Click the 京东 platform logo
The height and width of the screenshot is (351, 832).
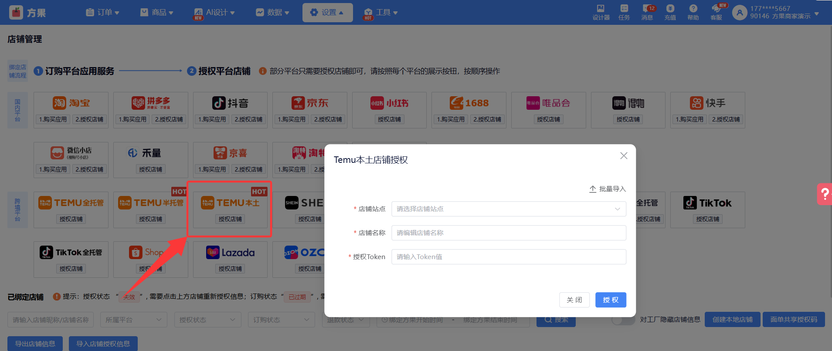(x=310, y=103)
